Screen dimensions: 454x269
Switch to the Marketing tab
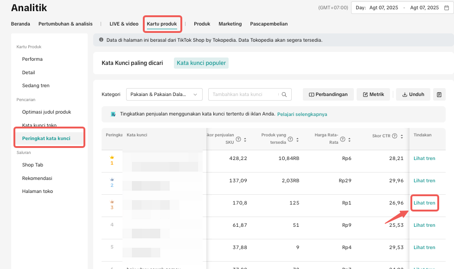230,24
